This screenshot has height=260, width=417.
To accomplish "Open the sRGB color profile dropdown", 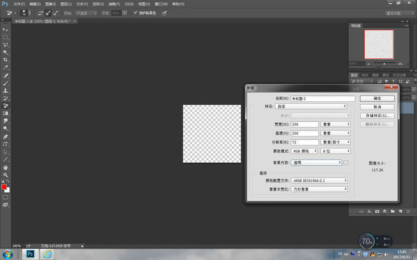I will [319, 180].
